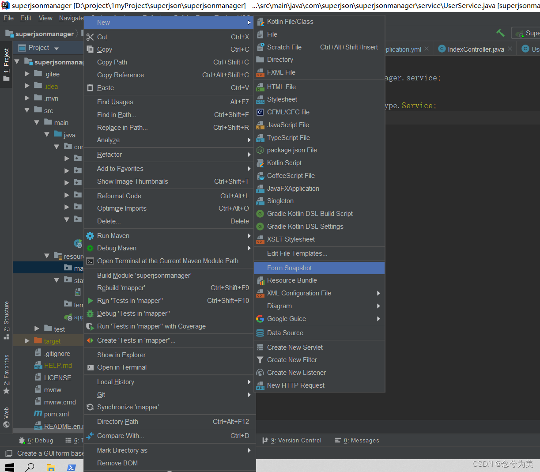Close the IndexController.java tab
The height and width of the screenshot is (472, 540).
click(x=510, y=49)
